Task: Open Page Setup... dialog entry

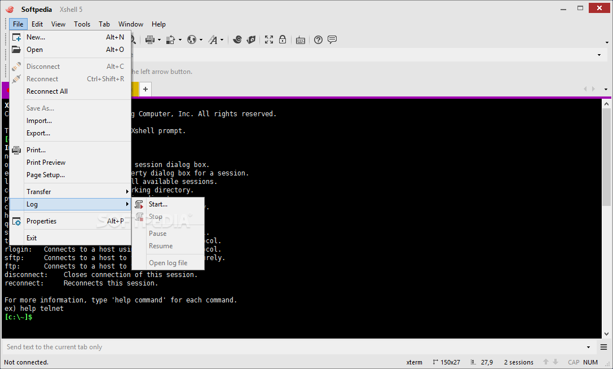Action: coord(70,175)
